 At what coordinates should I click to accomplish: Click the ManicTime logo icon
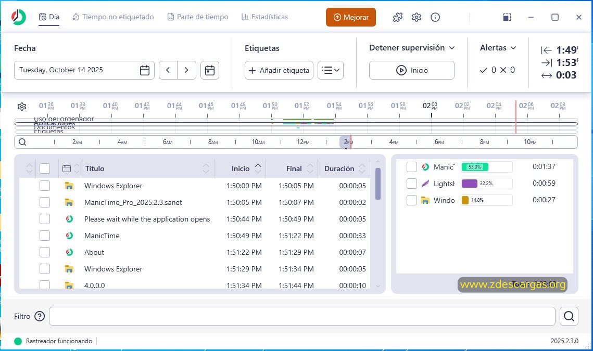point(19,17)
